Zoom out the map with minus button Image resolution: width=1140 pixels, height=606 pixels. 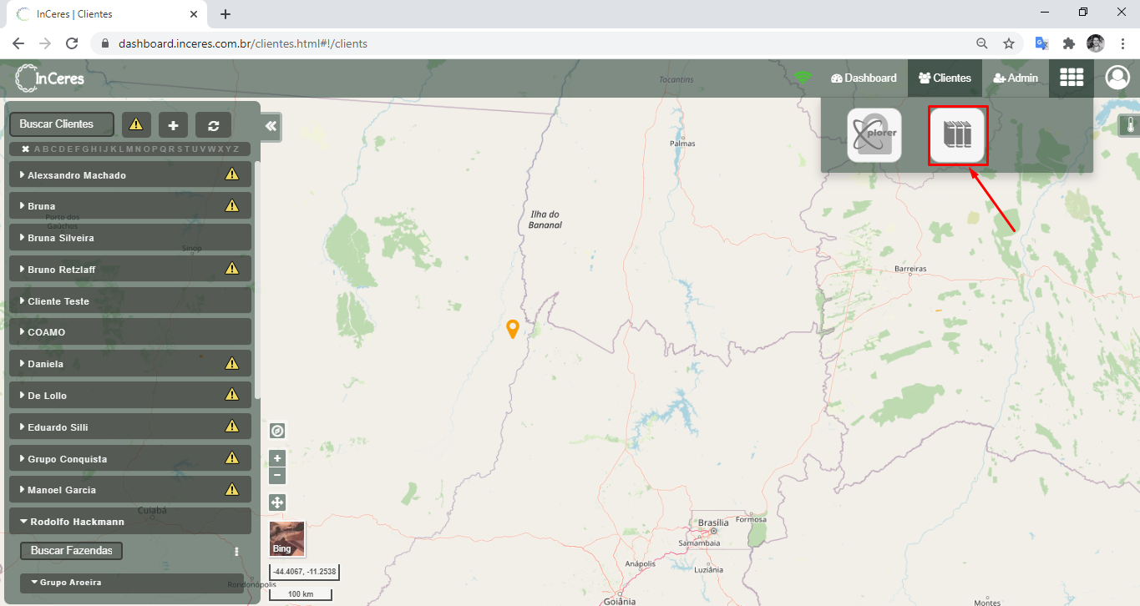pyautogui.click(x=278, y=476)
